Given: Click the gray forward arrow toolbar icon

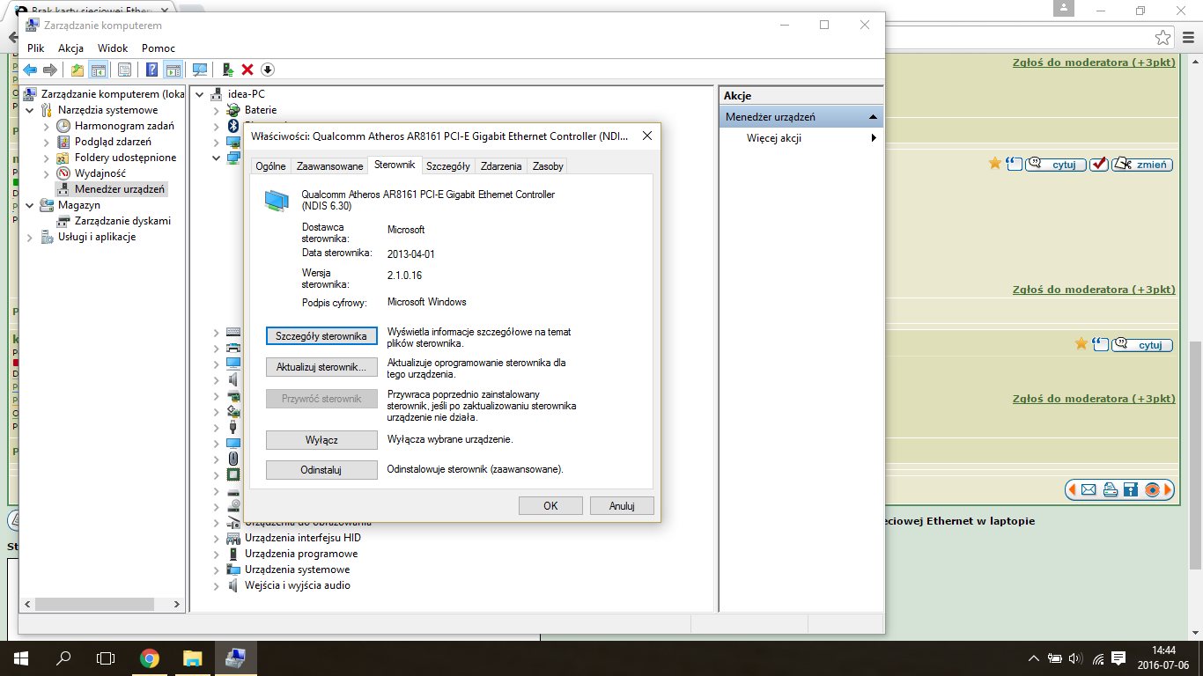Looking at the screenshot, I should coord(50,70).
